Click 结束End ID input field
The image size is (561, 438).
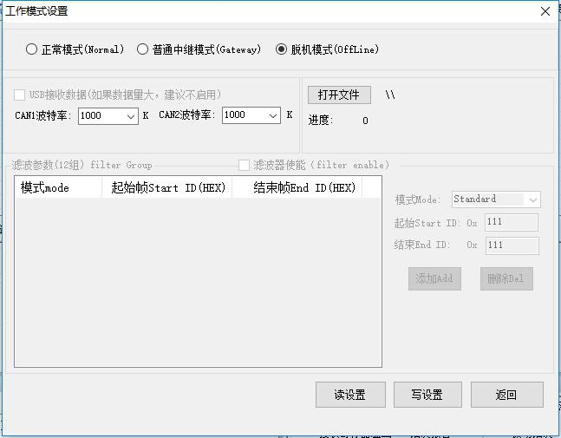pos(512,245)
